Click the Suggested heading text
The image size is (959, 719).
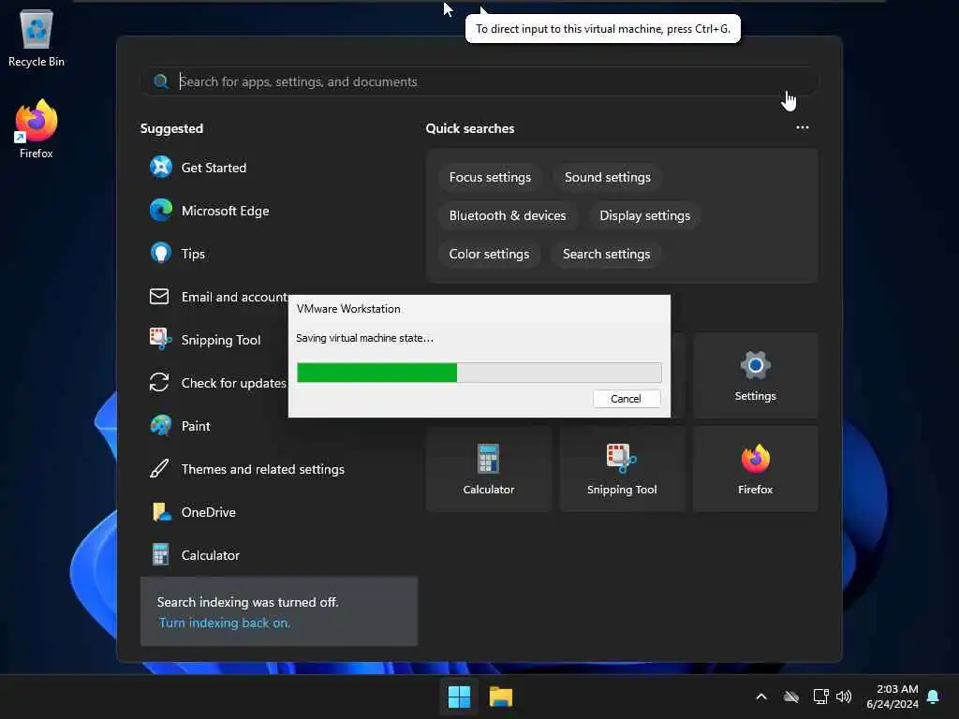click(x=172, y=128)
